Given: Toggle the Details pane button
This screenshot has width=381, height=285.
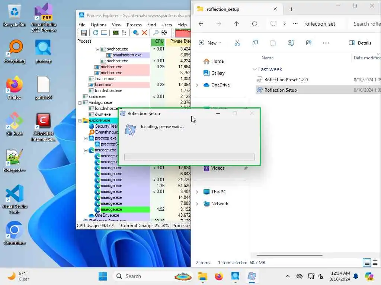Looking at the screenshot, I should tap(360, 43).
